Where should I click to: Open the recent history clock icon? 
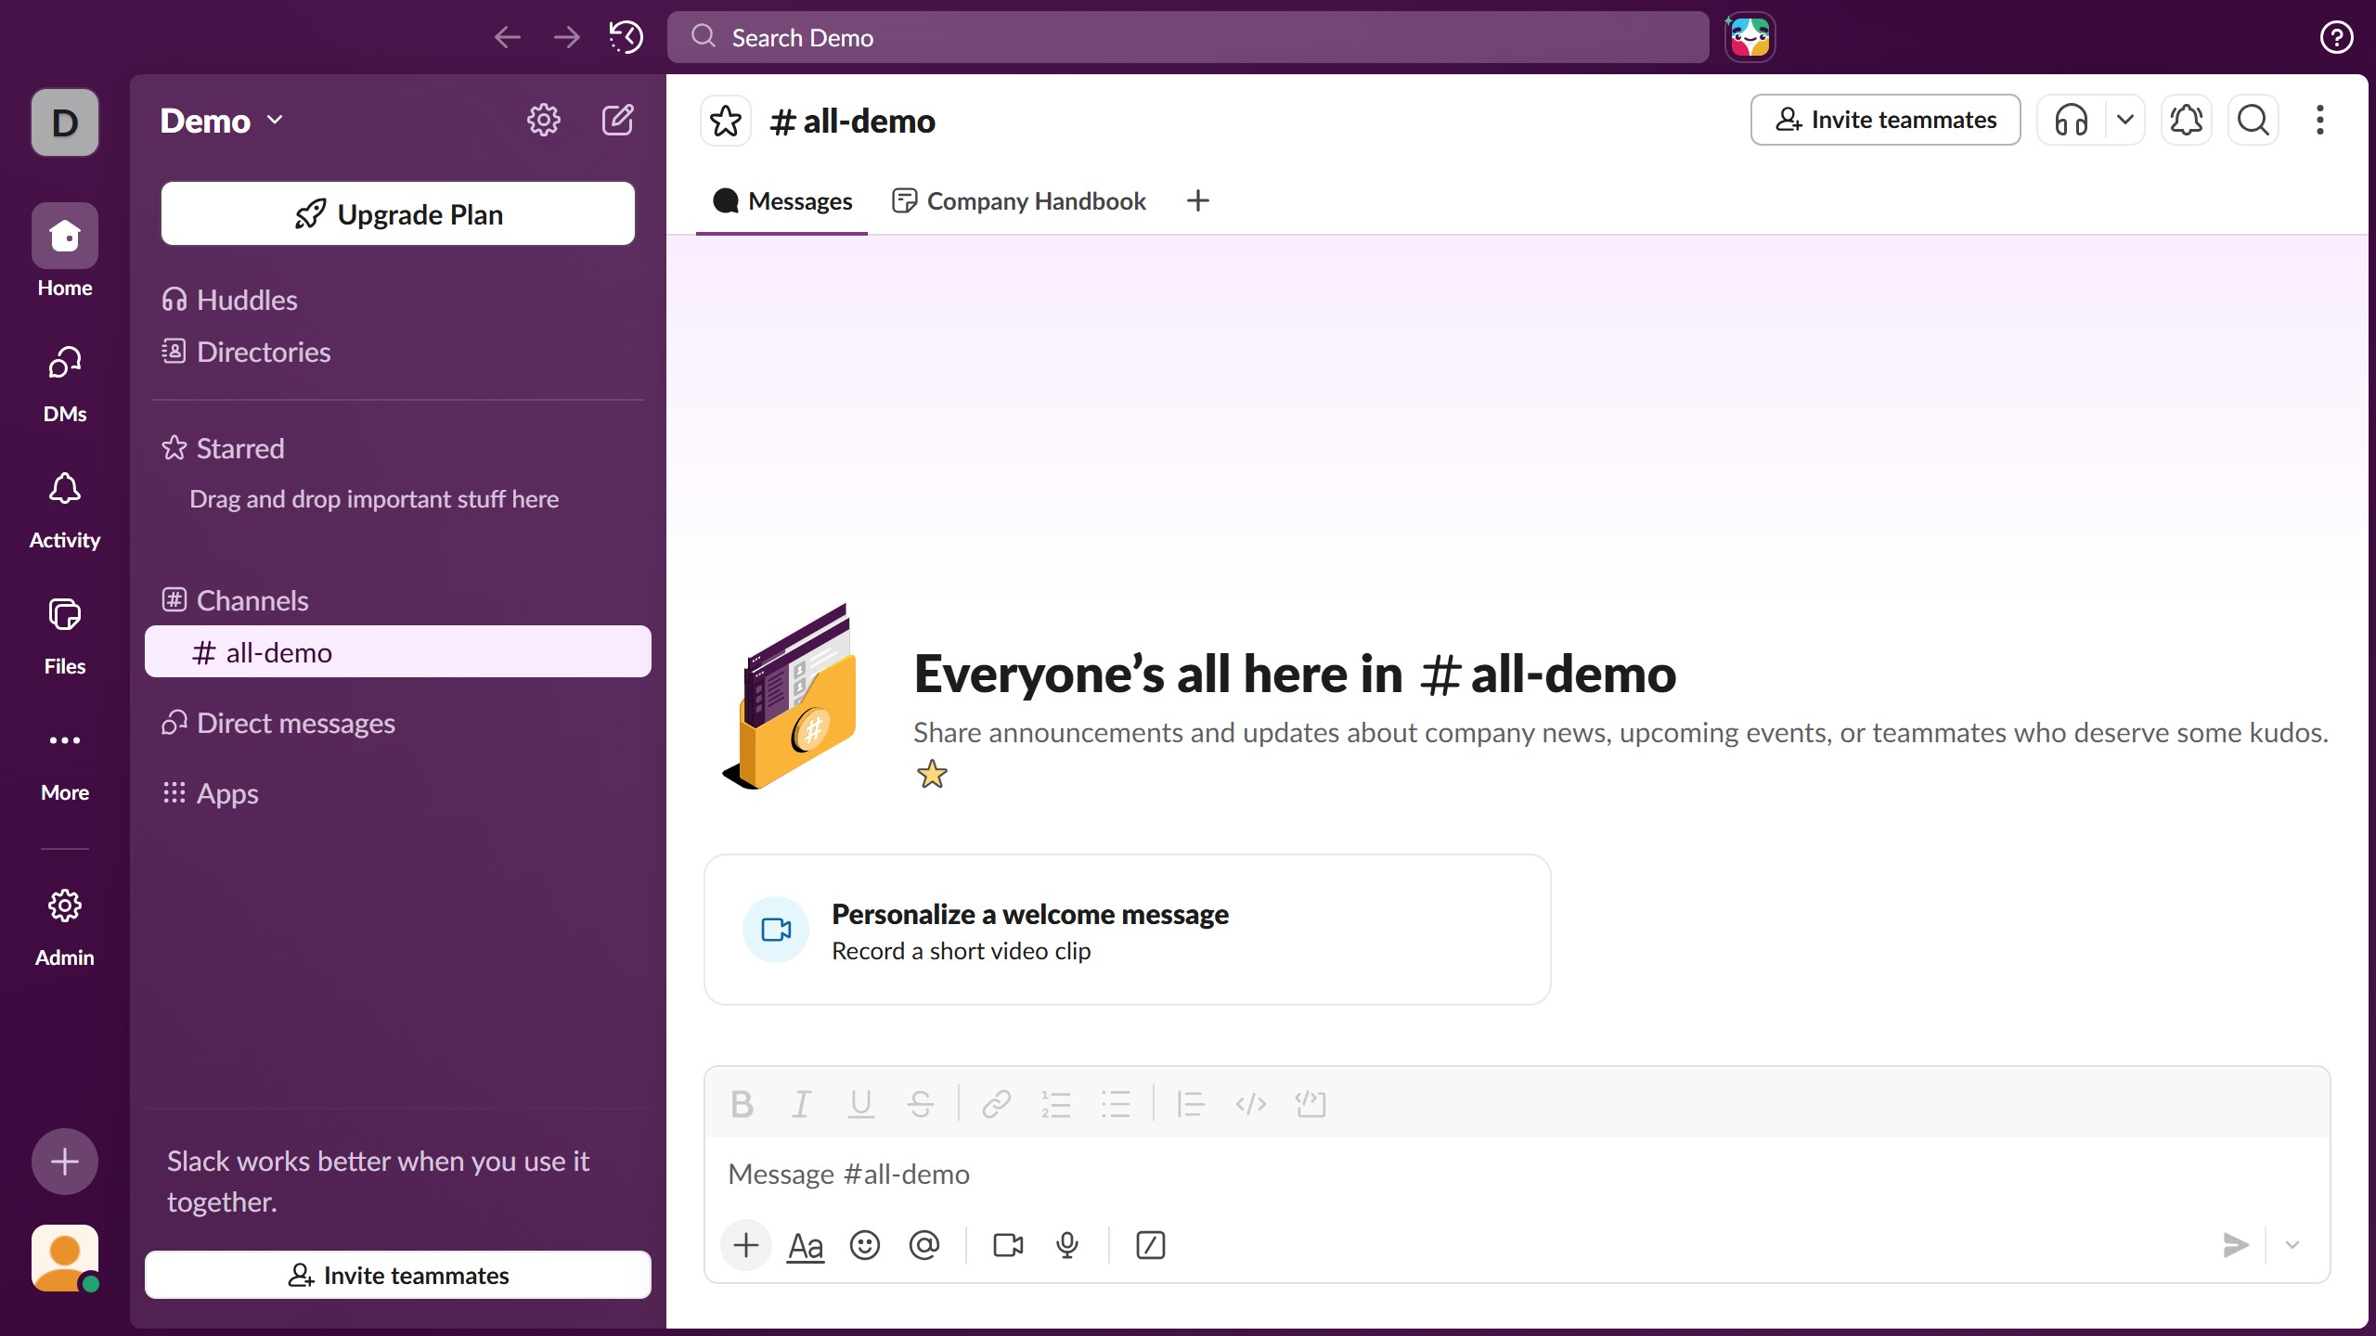click(x=626, y=37)
